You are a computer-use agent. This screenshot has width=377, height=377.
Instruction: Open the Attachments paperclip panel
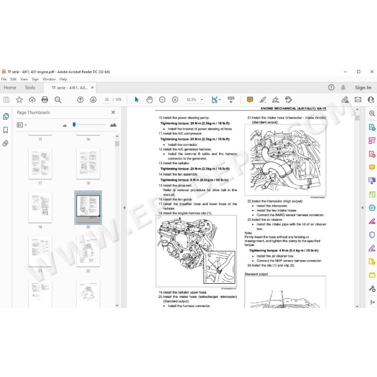tap(5, 144)
